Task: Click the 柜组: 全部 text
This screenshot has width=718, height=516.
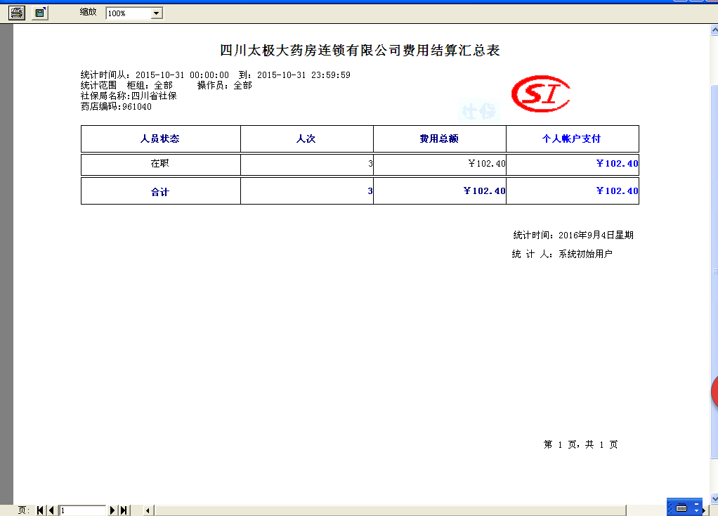Action: pos(150,85)
